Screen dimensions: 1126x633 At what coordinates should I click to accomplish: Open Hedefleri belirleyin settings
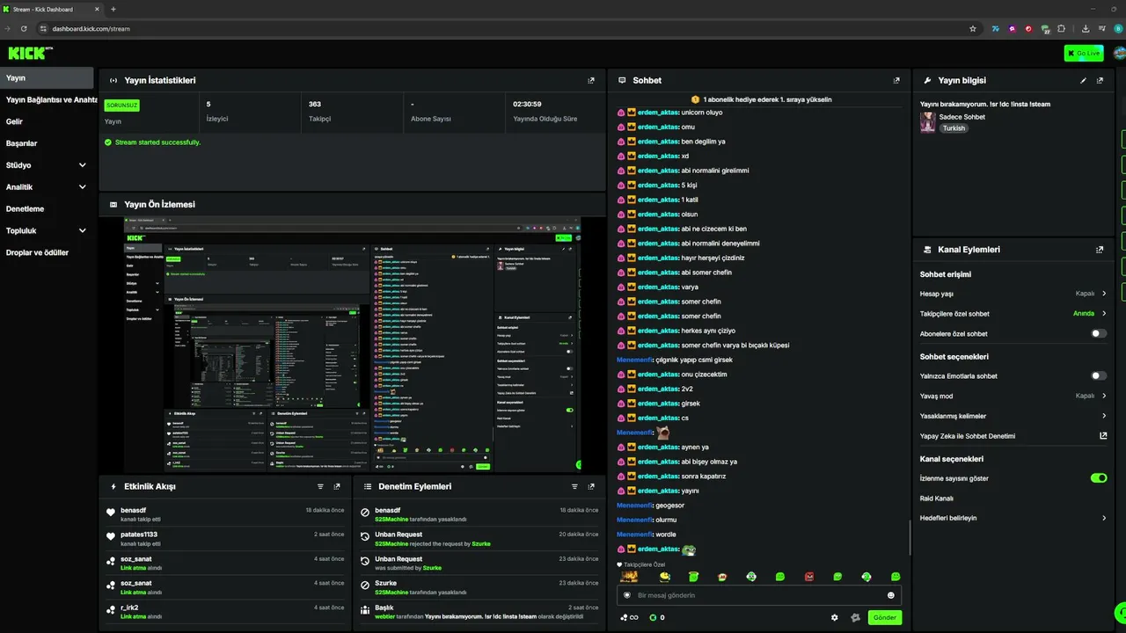1013,518
